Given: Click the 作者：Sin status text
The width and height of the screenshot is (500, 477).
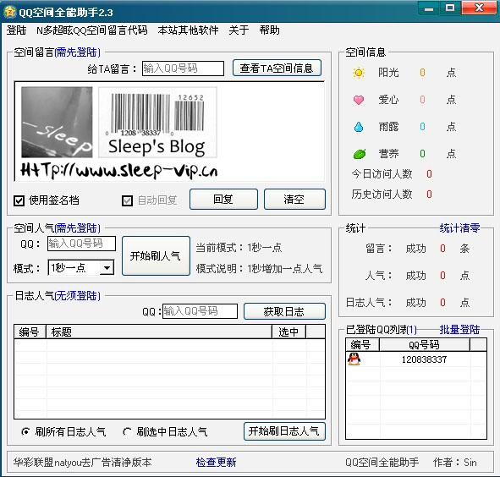Looking at the screenshot, I should click(x=454, y=463).
